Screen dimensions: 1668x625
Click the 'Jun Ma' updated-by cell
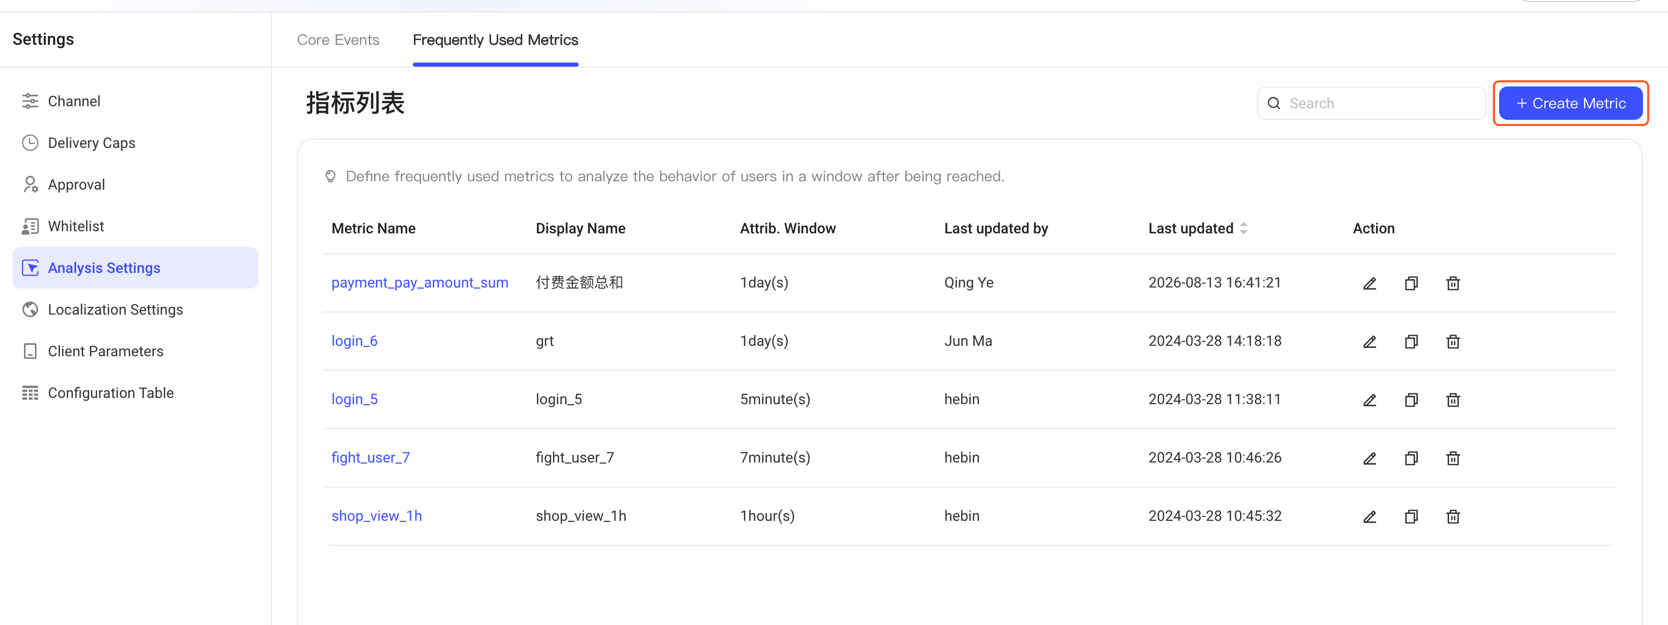[x=968, y=341]
